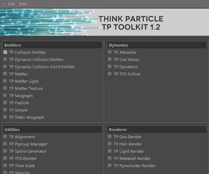209x174 pixels.
Task: Load the TP Matter Light preset label
Action: (x=24, y=81)
